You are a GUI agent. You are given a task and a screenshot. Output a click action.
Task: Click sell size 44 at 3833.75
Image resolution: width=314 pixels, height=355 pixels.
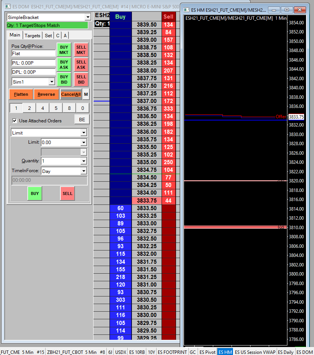pyautogui.click(x=168, y=201)
